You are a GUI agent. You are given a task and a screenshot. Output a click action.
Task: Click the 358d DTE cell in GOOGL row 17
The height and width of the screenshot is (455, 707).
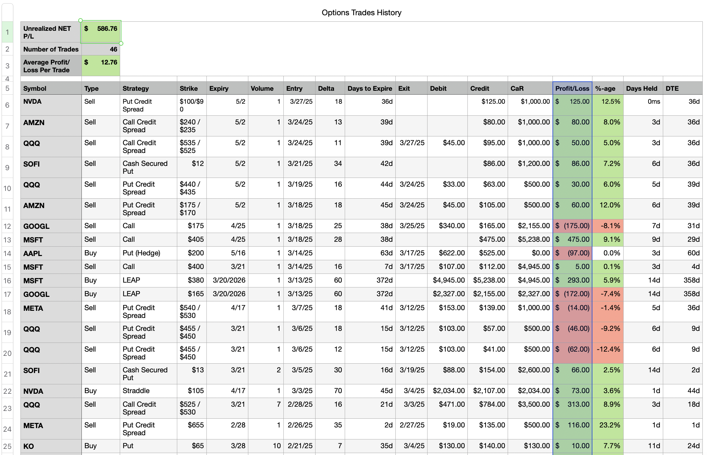(683, 294)
